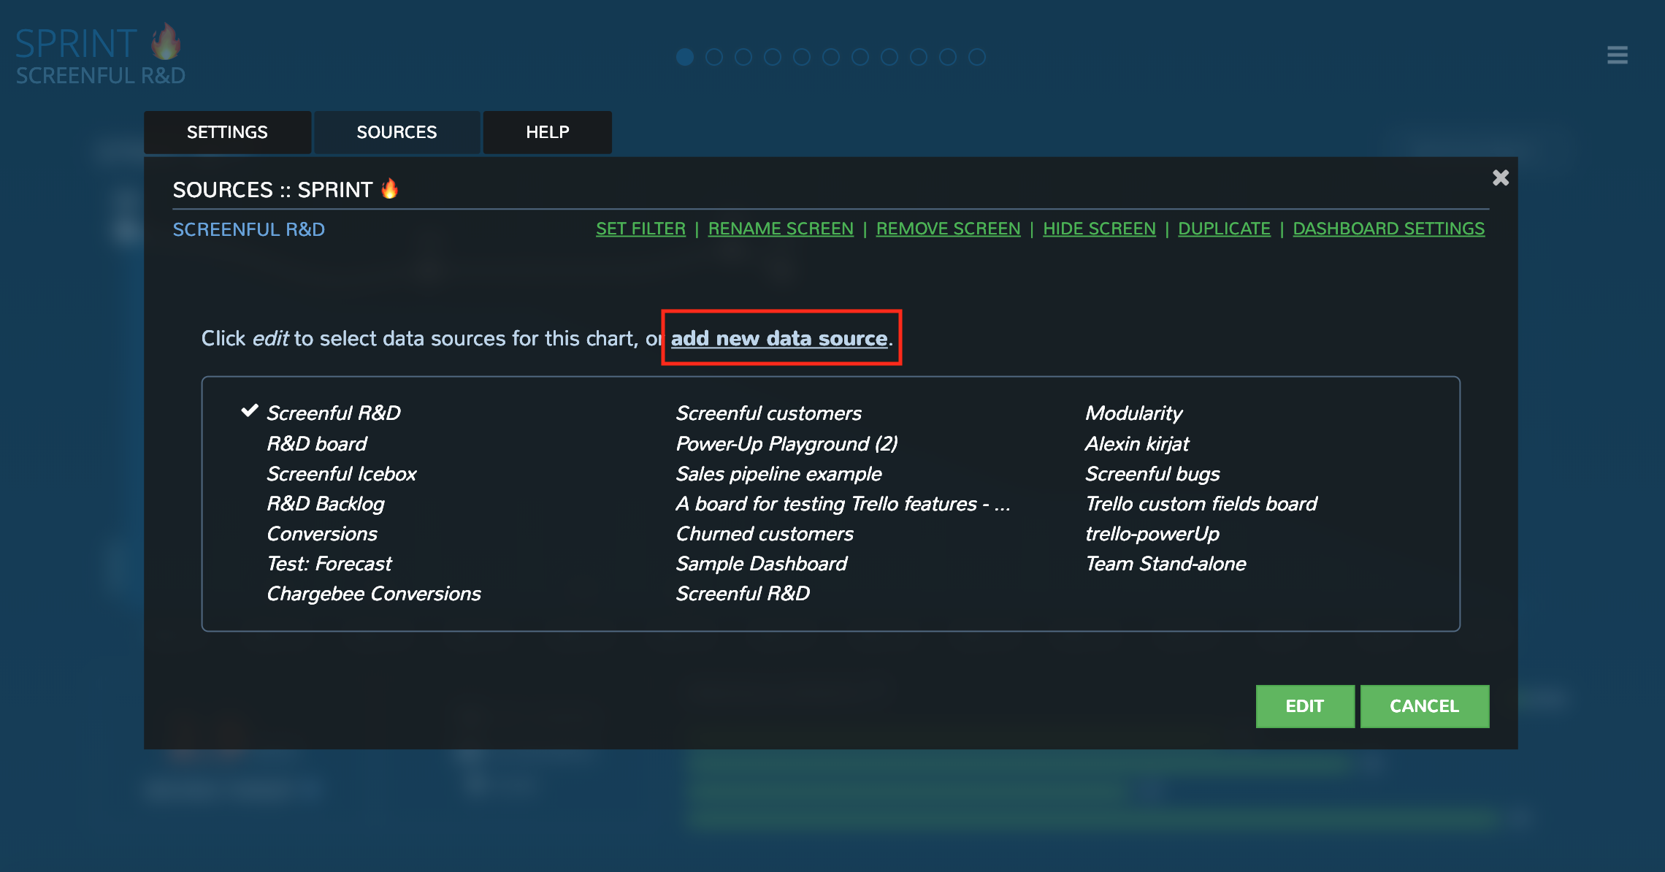1665x872 pixels.
Task: Select the R&D Backlog source
Action: tap(325, 503)
